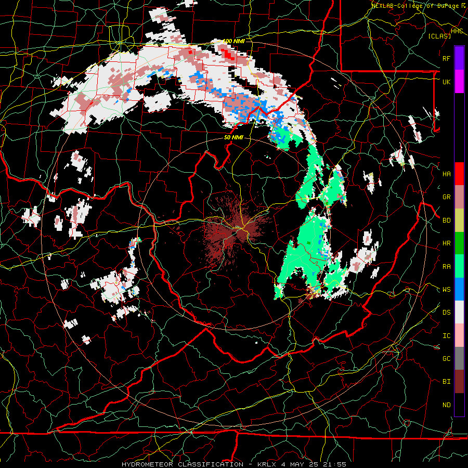Click the UK magenta legend swatch
Viewport: 468px width, 468px height.
pos(459,82)
